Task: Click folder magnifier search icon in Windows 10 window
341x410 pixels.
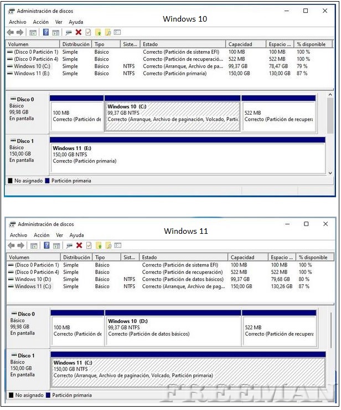Action: [x=107, y=33]
